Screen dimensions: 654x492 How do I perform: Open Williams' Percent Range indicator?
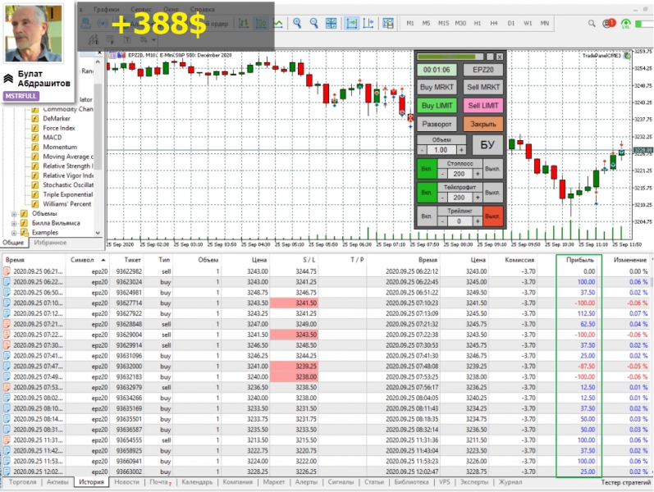(x=66, y=204)
